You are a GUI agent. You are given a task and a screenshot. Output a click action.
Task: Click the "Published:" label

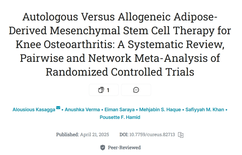coord(67,135)
